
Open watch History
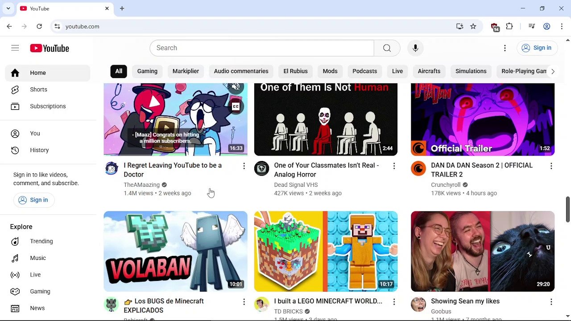(48, 150)
